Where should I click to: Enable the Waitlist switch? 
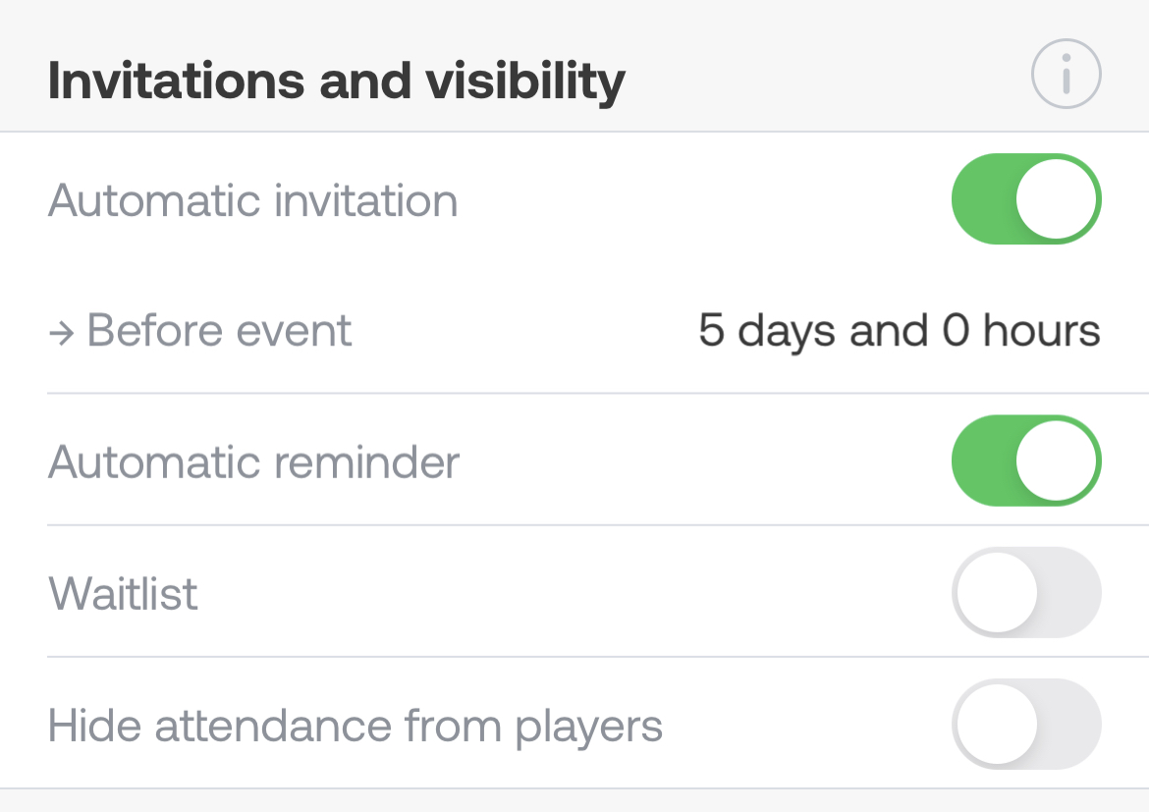(x=1026, y=592)
